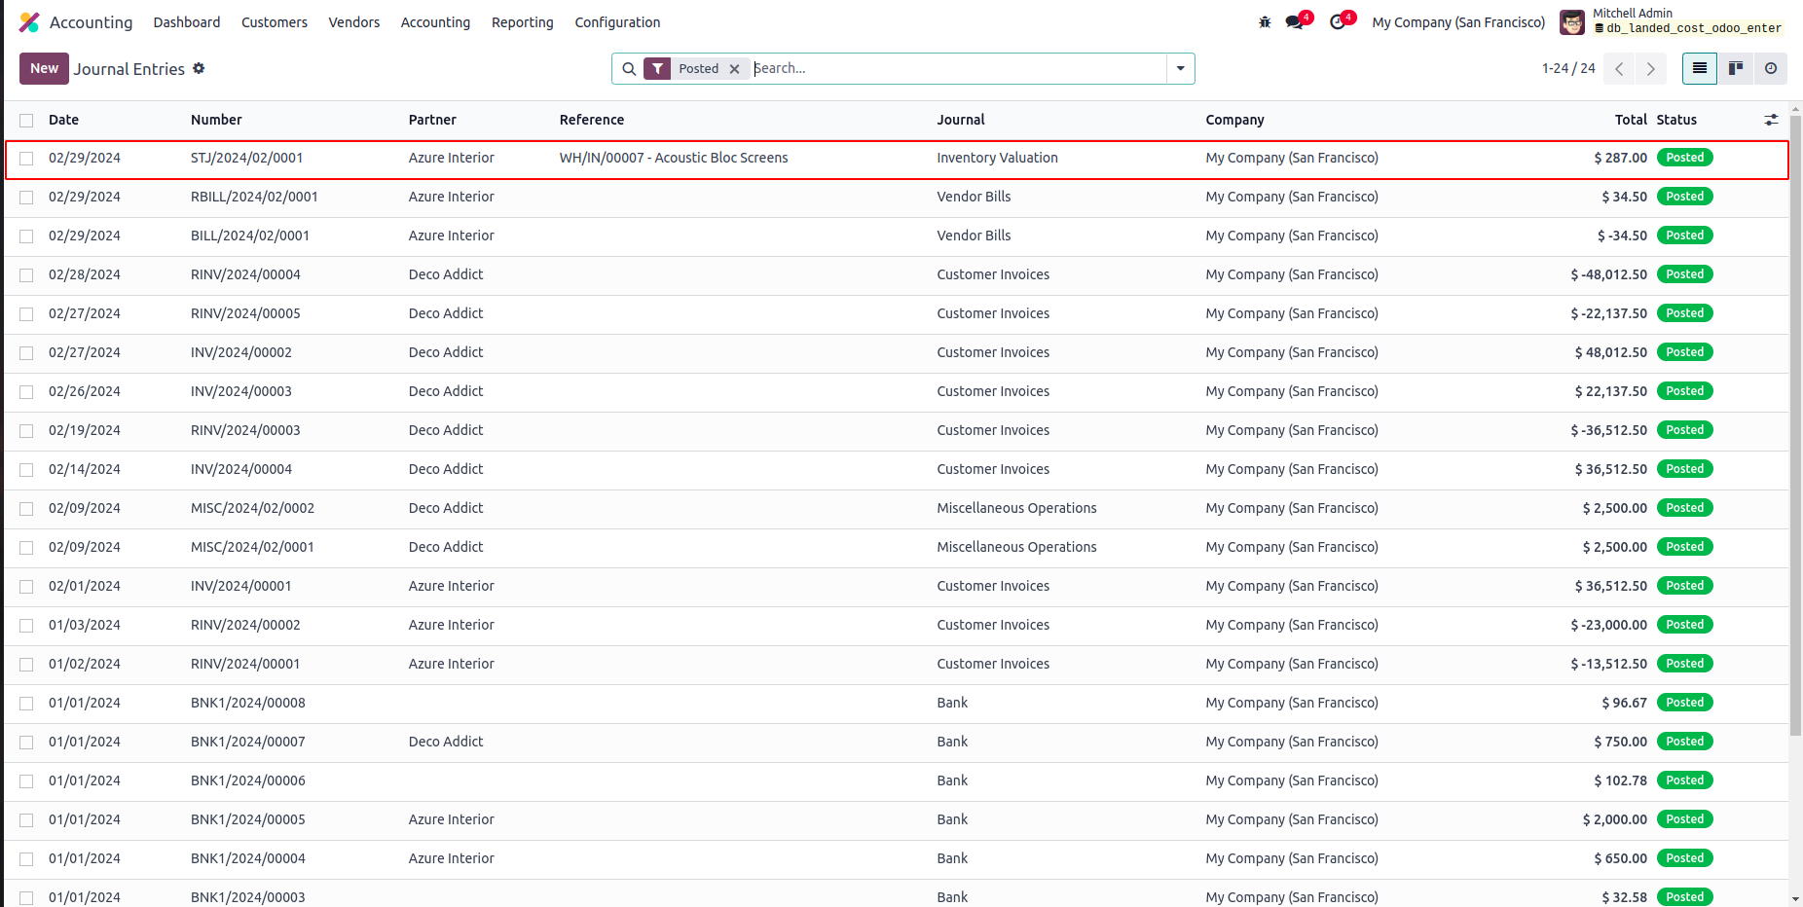Open entry MISC/2024/02/0001
Image resolution: width=1803 pixels, height=907 pixels.
coord(252,547)
